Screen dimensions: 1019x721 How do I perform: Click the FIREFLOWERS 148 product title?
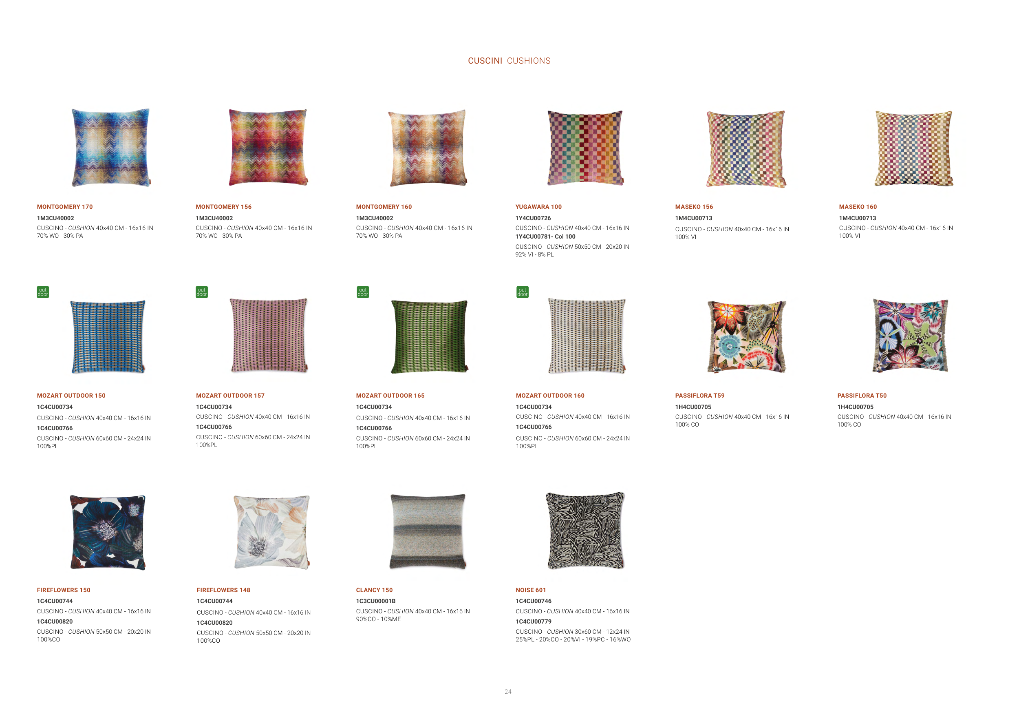tap(223, 590)
